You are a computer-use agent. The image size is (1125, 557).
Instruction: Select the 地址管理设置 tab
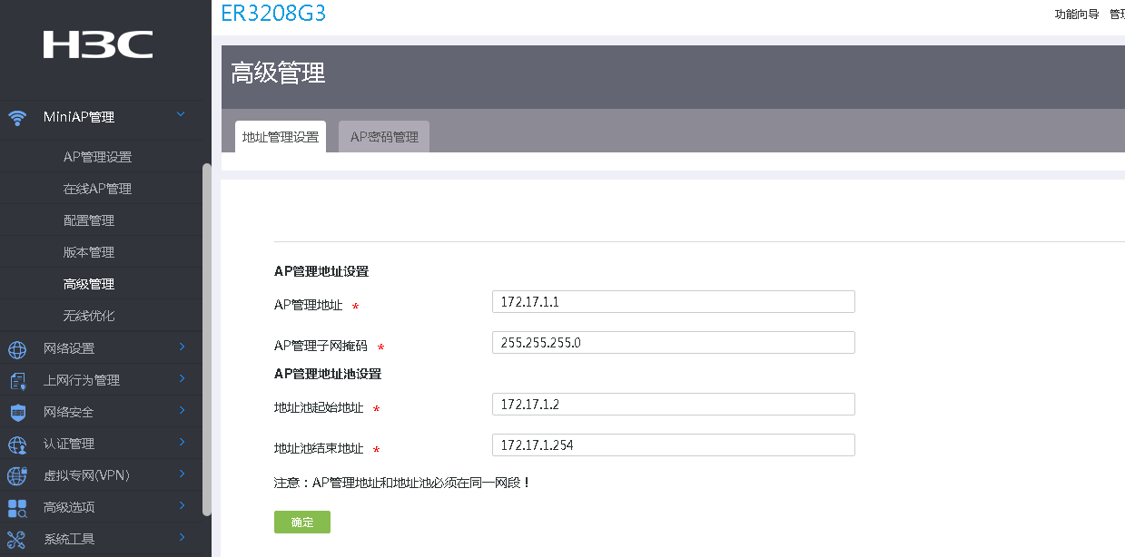click(x=280, y=137)
